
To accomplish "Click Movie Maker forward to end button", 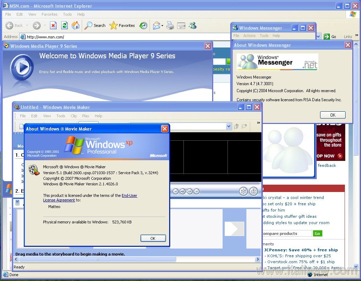I will click(197, 191).
